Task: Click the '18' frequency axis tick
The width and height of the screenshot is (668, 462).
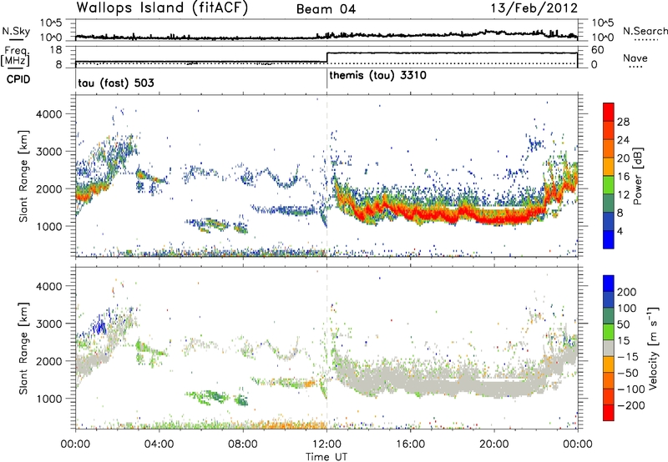Action: click(55, 50)
